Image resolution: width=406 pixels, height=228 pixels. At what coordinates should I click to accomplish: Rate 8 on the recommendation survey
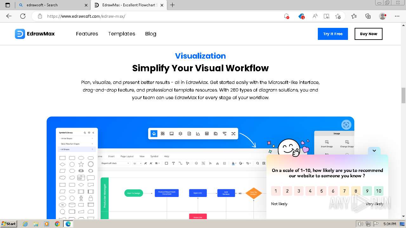pos(356,191)
